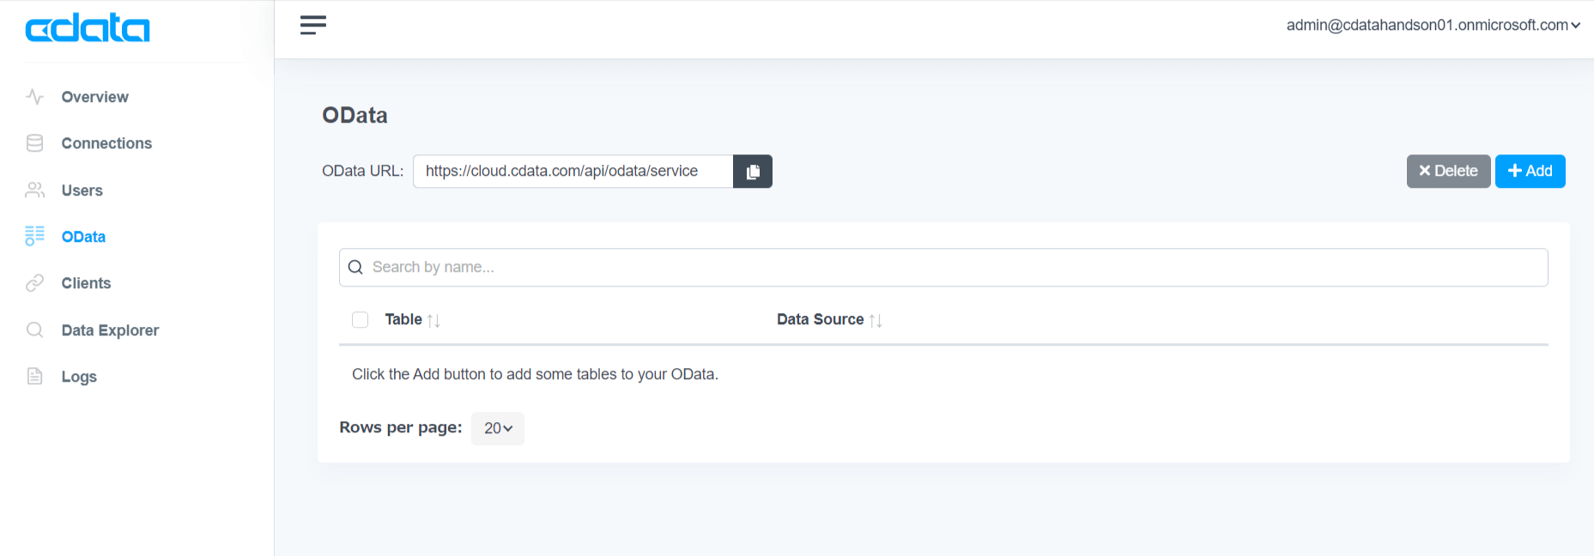
Task: Tick the select-all tables checkbox
Action: (x=361, y=320)
